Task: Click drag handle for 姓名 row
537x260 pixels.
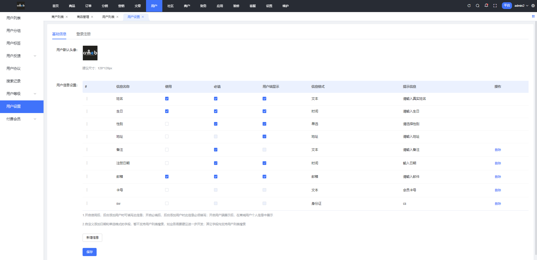Action: [87, 99]
